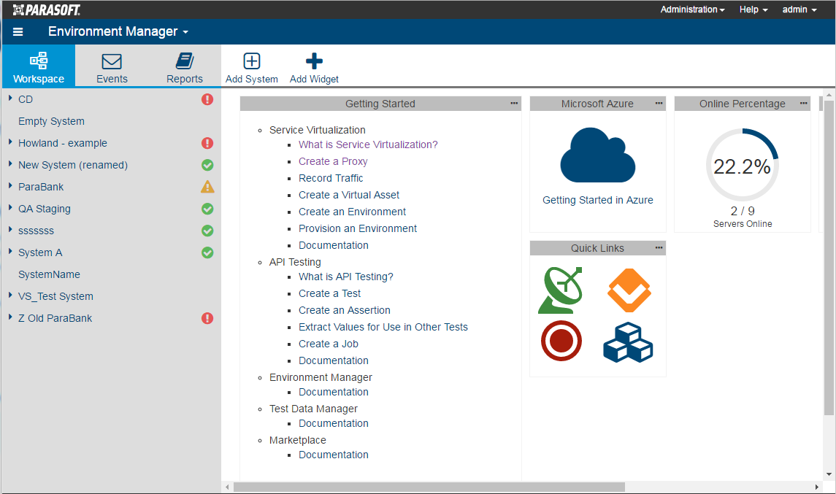Switch to the Workspace tab
This screenshot has width=836, height=494.
tap(39, 66)
